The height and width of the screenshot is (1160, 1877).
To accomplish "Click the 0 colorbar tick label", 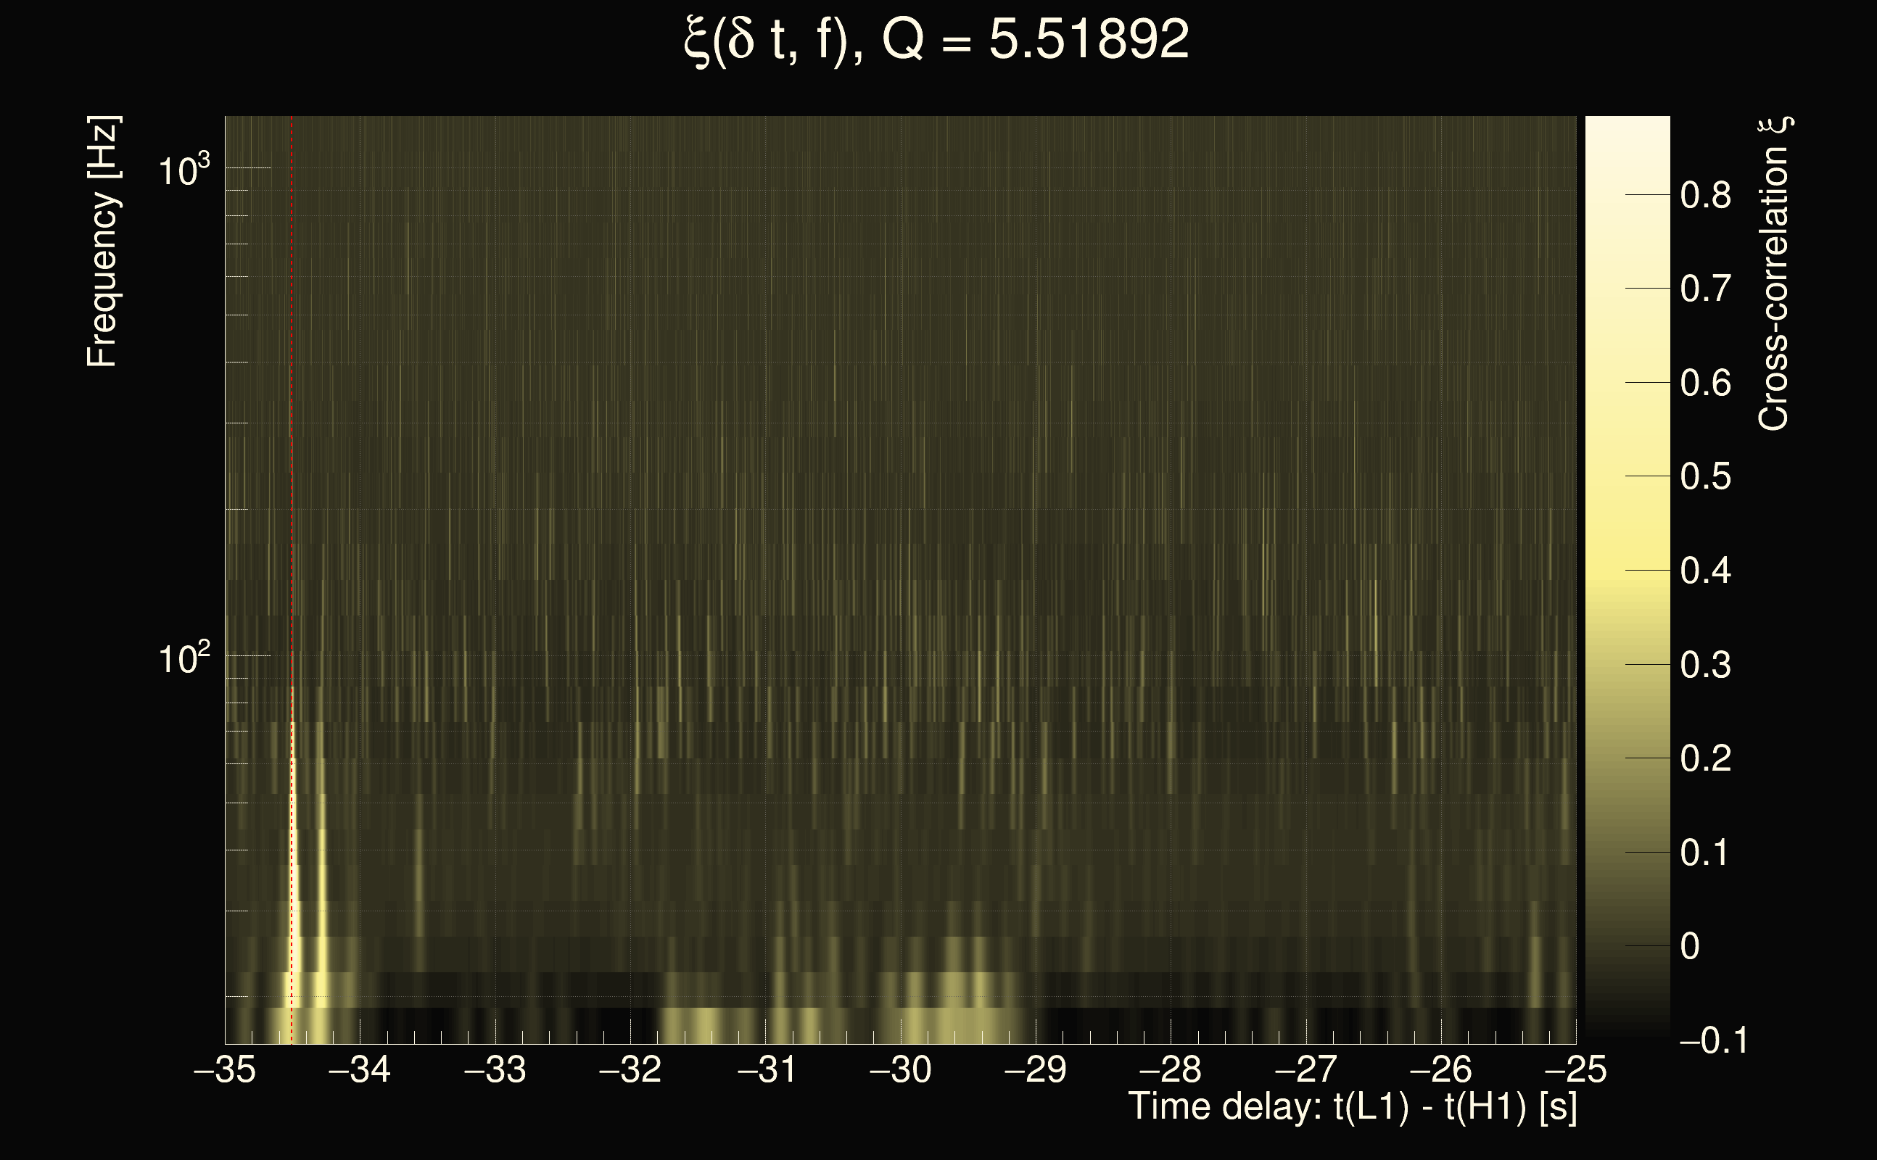I will click(1690, 947).
